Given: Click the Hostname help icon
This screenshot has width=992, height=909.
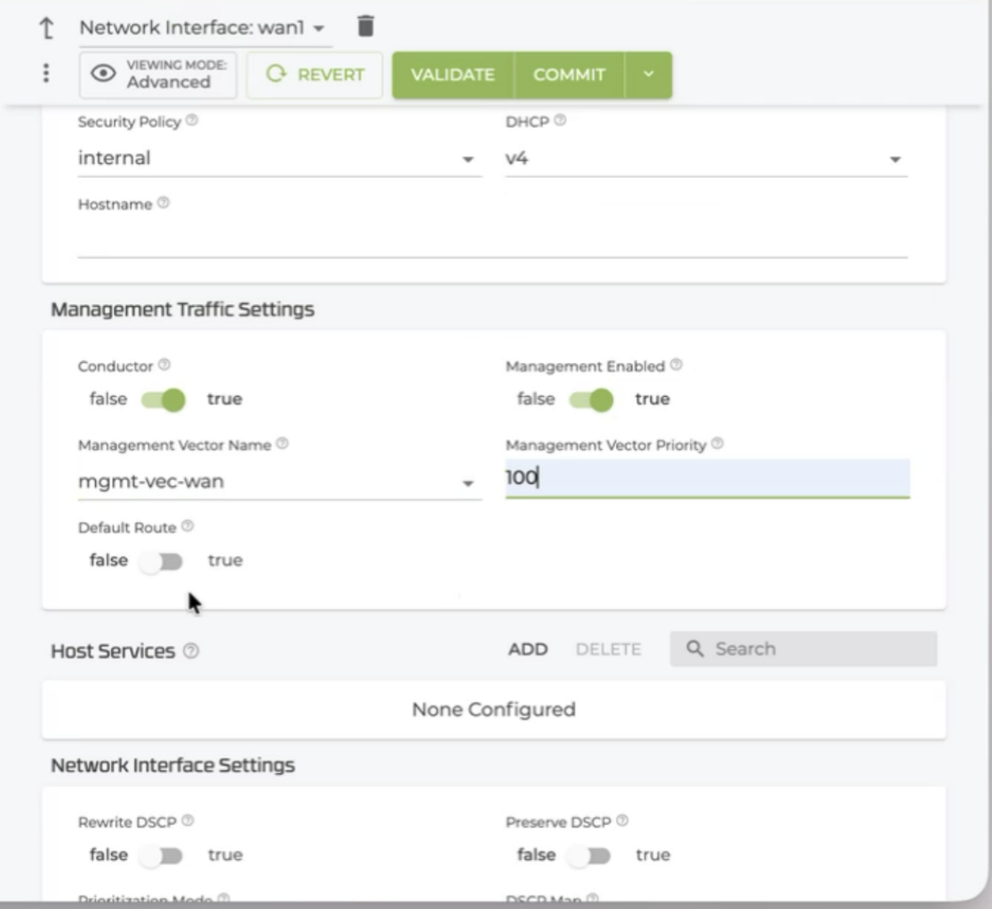Looking at the screenshot, I should click(164, 203).
